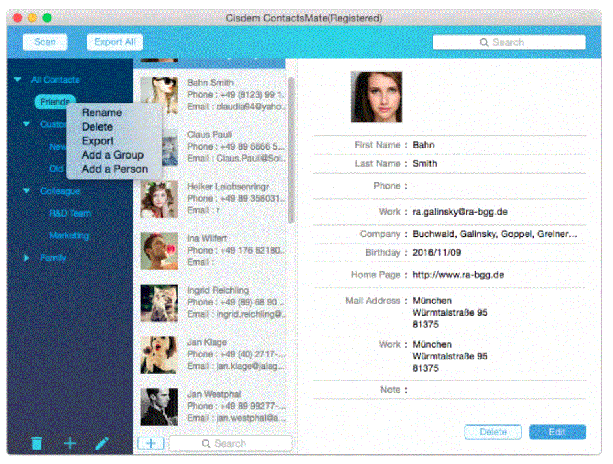Choose Rename from the context menu
This screenshot has width=613, height=464.
point(102,113)
